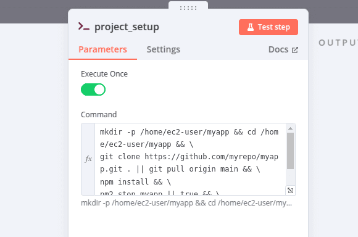The image size is (358, 237).
Task: Click the external-link icon next to Docs
Action: tap(295, 50)
